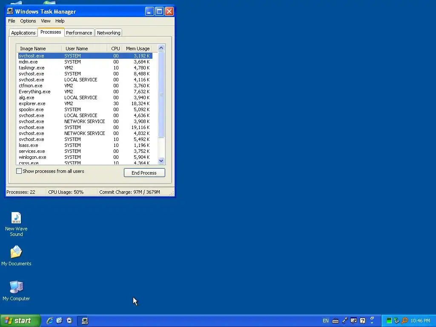
Task: Open the Help menu
Action: click(60, 21)
